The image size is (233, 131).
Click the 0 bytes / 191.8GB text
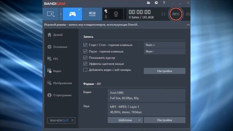click(x=141, y=17)
